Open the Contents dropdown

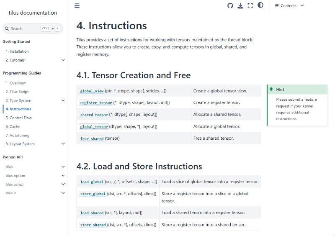(x=289, y=5)
